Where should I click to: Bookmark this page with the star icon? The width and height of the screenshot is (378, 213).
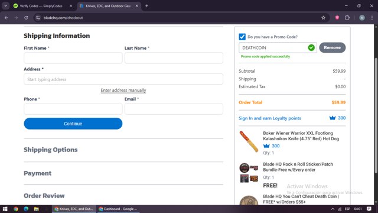click(323, 18)
